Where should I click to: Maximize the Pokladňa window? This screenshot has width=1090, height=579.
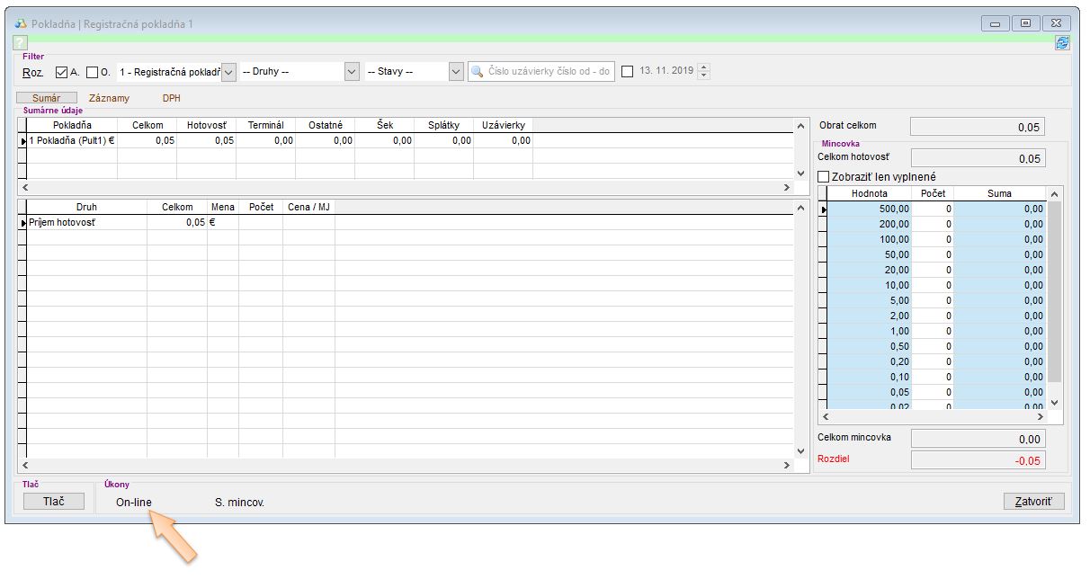pyautogui.click(x=1025, y=24)
